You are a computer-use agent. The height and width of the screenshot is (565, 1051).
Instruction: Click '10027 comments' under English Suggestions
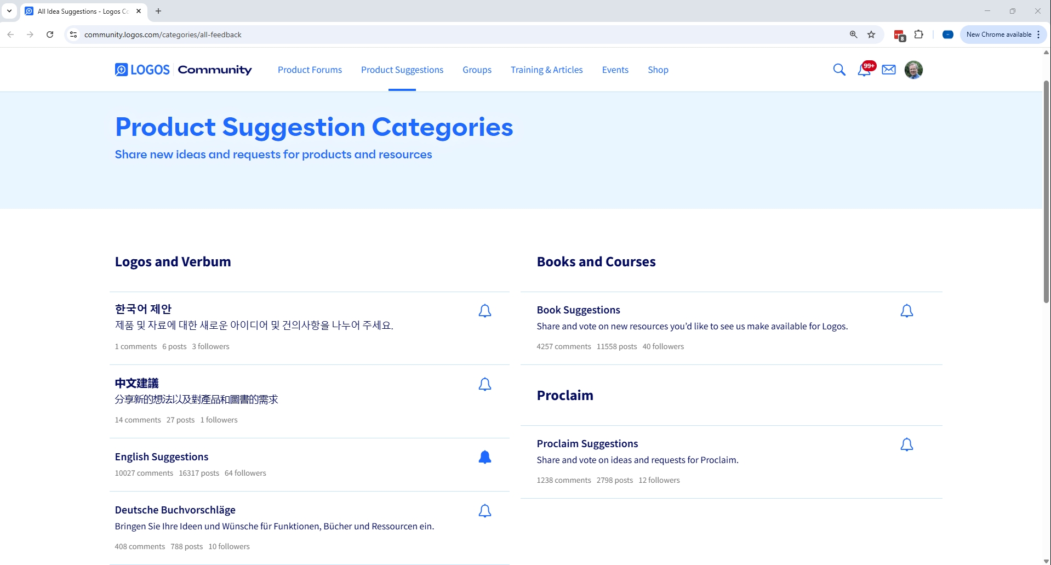[144, 473]
